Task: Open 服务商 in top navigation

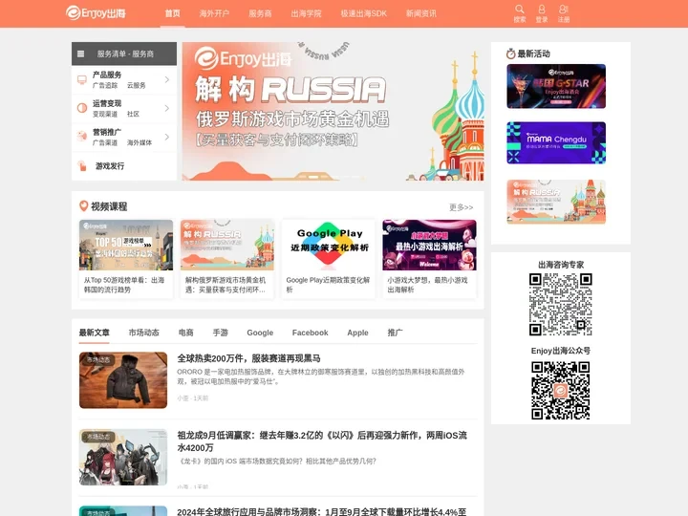Action: (260, 13)
